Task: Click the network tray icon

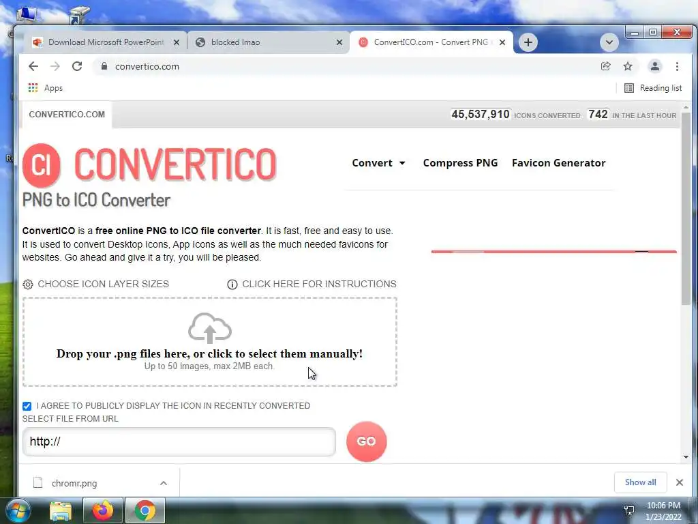Action: point(629,510)
